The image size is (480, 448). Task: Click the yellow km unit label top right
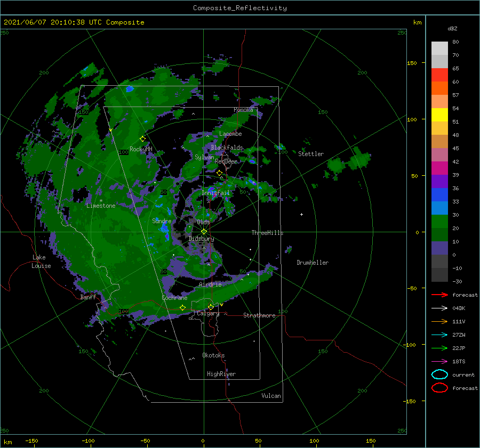[417, 22]
